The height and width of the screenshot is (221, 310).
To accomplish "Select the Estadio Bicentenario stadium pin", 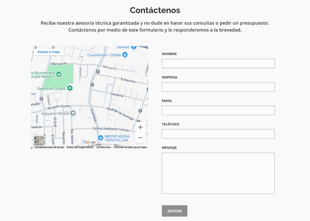I will [59, 75].
